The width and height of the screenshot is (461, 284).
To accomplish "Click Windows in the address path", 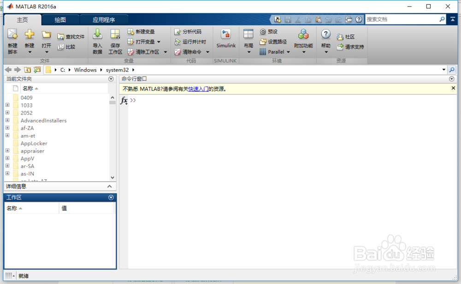I will pos(85,70).
